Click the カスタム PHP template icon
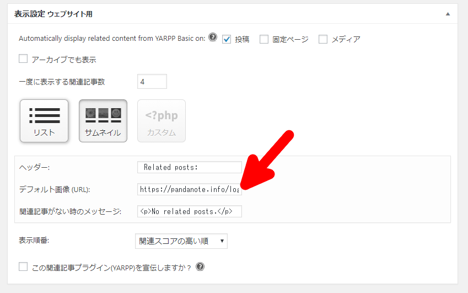 (x=162, y=120)
